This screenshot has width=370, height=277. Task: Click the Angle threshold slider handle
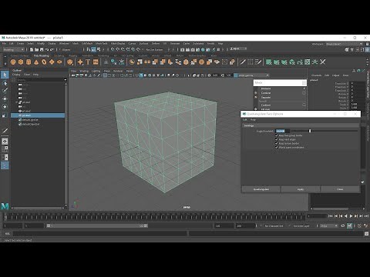point(310,131)
